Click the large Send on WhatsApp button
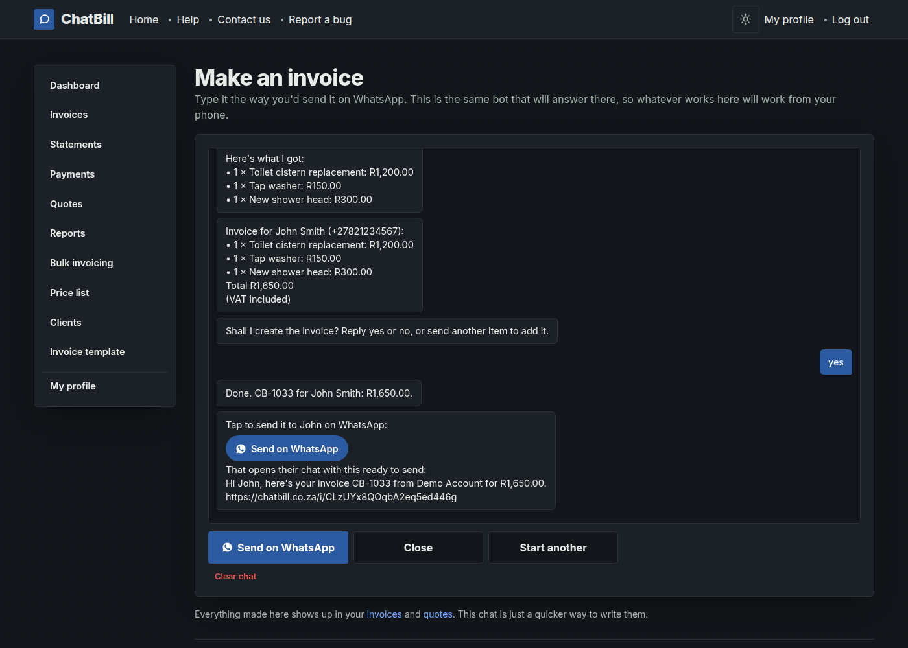The image size is (908, 648). coord(278,548)
